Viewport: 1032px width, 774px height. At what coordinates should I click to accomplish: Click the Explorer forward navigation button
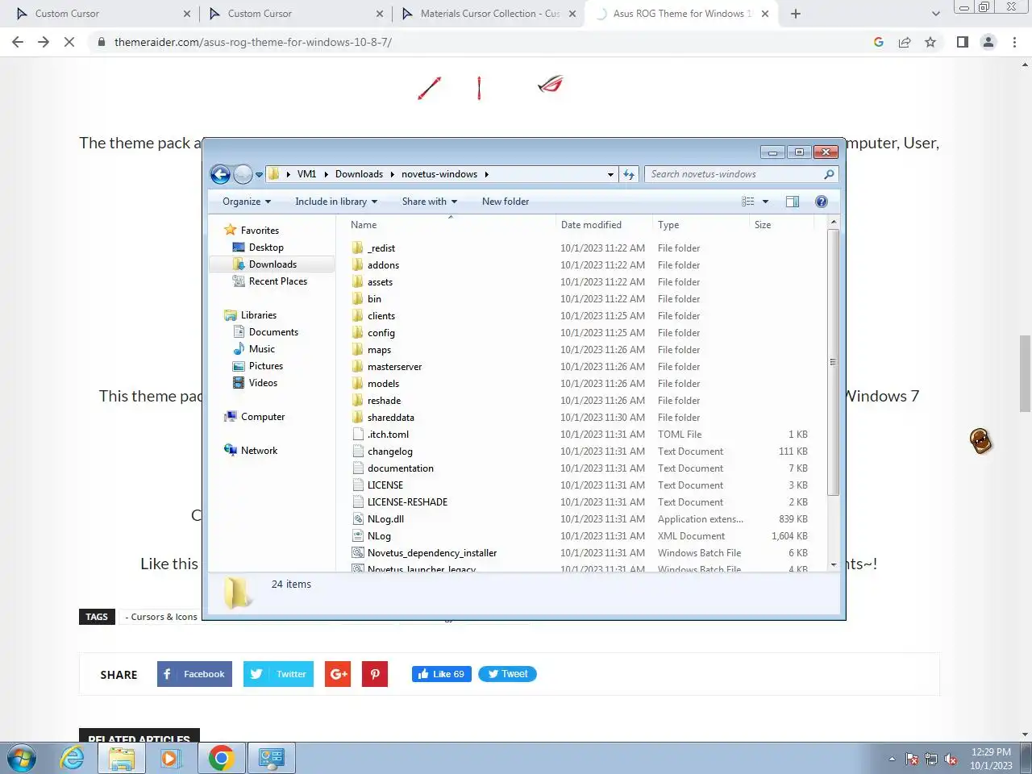tap(243, 174)
